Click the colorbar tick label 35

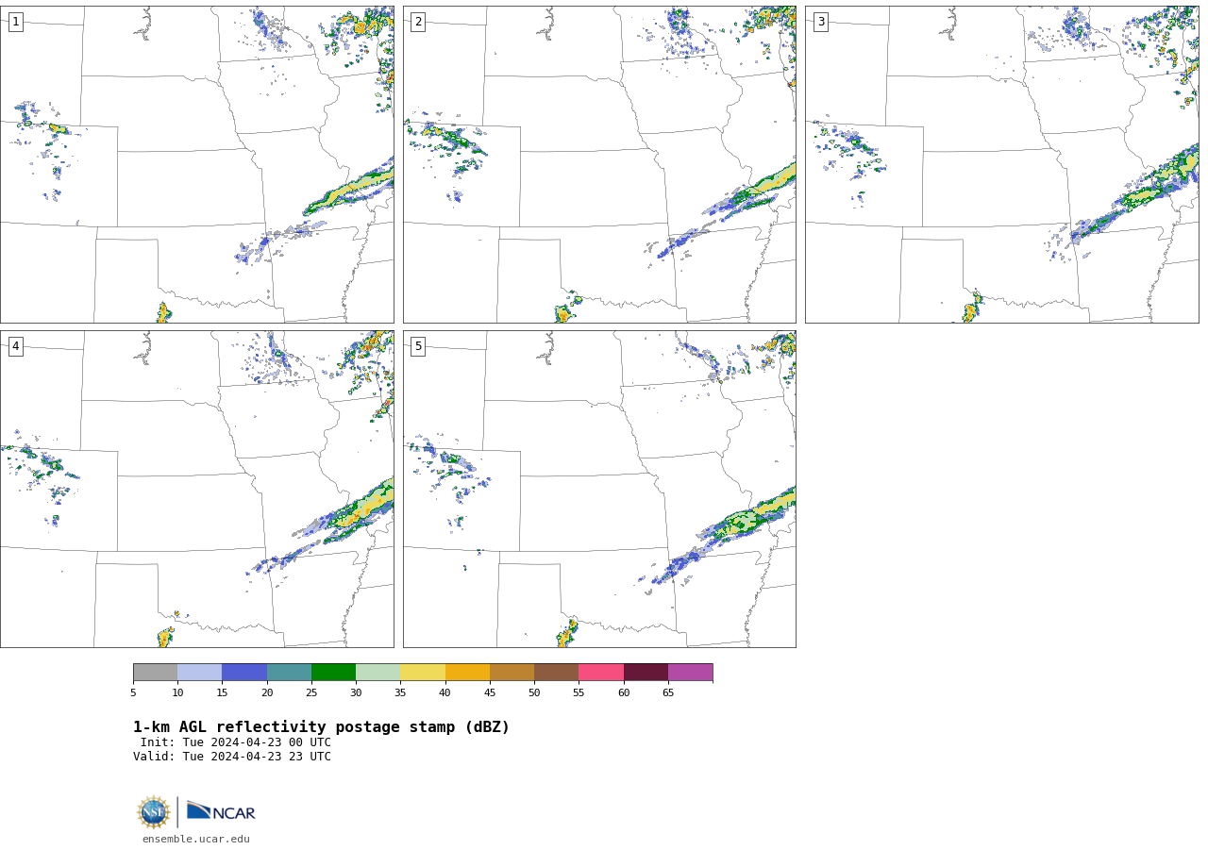click(400, 693)
